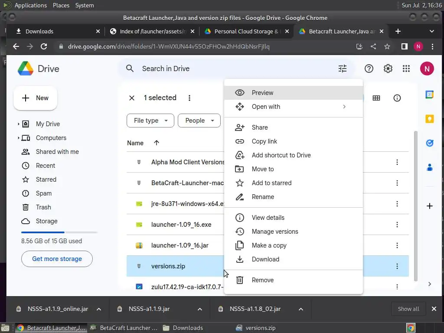
Task: Click the New button in Drive
Action: click(36, 98)
